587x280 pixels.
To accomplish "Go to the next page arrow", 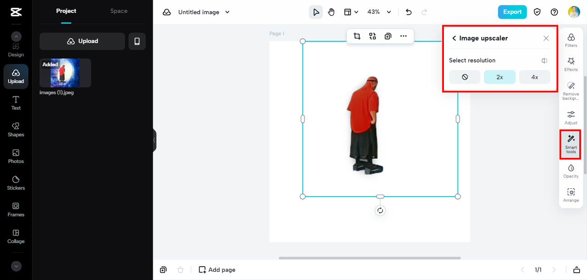I will tap(554, 270).
